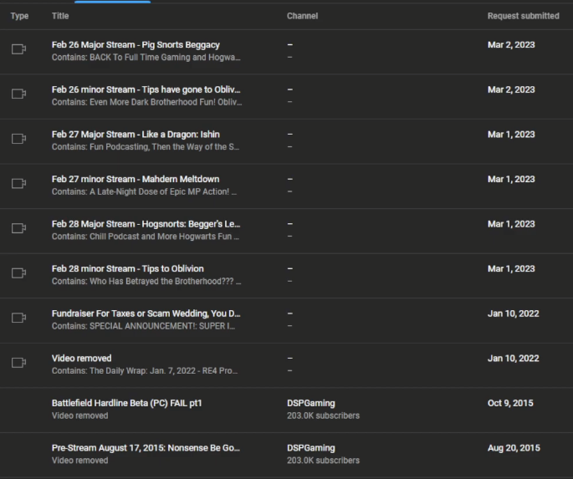This screenshot has width=573, height=479.
Task: Click 203.0K subscribers in Pre-Stream August row
Action: coord(323,461)
